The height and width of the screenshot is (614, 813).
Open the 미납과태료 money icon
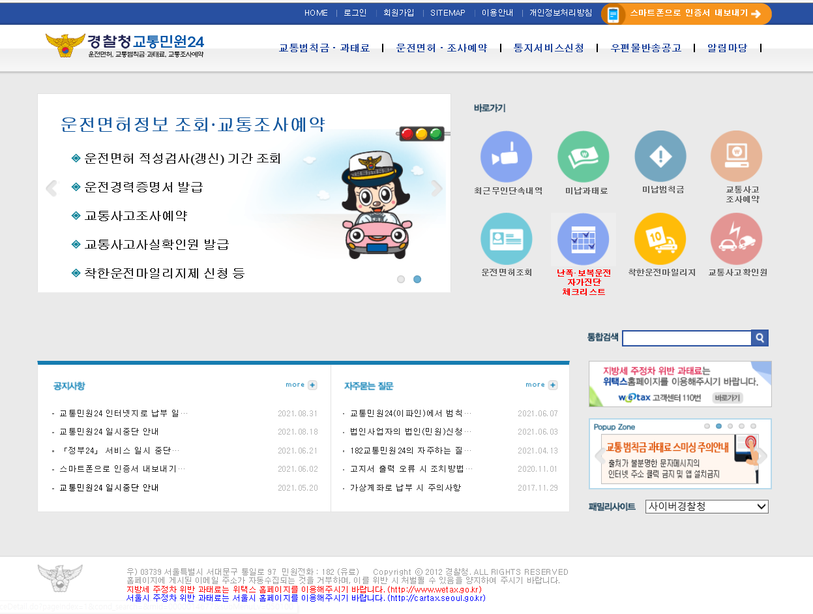click(x=584, y=157)
